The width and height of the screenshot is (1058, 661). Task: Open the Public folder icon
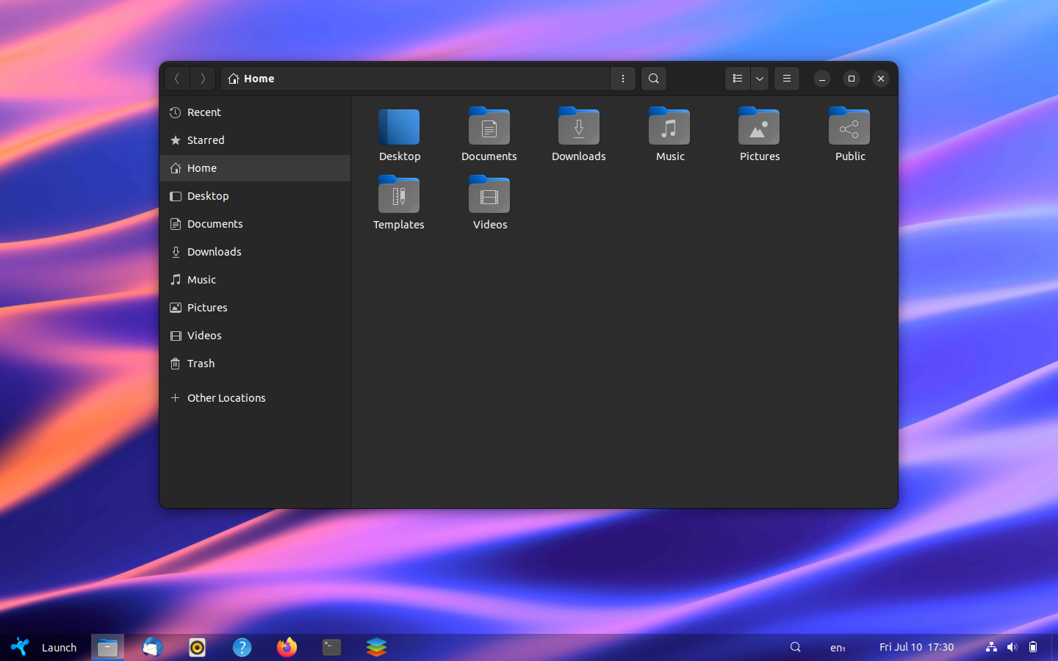(x=849, y=127)
